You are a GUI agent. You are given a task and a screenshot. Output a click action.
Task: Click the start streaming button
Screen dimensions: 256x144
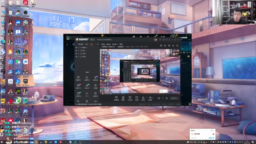point(174,98)
